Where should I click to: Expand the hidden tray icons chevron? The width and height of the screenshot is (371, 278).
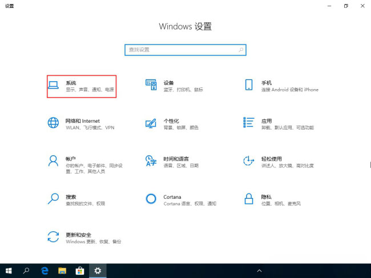pyautogui.click(x=259, y=271)
